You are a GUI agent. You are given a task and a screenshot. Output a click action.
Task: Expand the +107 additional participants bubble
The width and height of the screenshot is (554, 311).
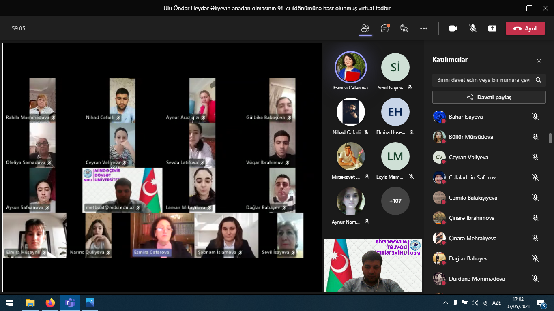point(395,201)
